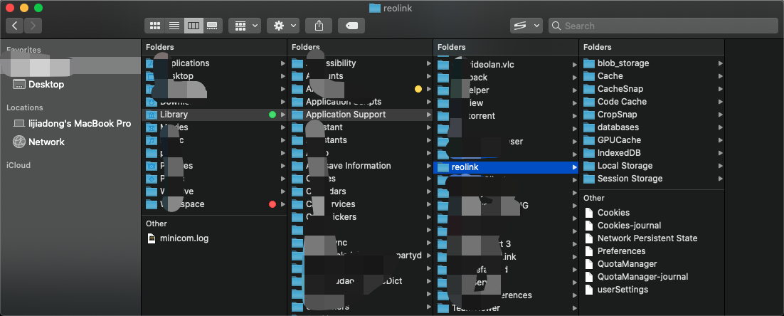
Task: Open the gear action menu
Action: pyautogui.click(x=283, y=26)
